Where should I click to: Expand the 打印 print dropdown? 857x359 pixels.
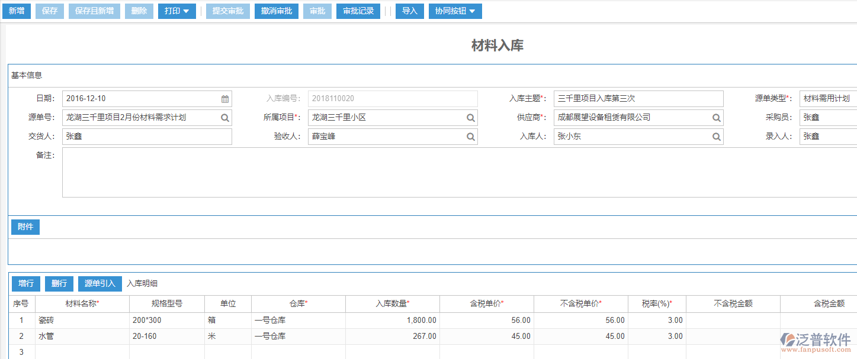[176, 11]
